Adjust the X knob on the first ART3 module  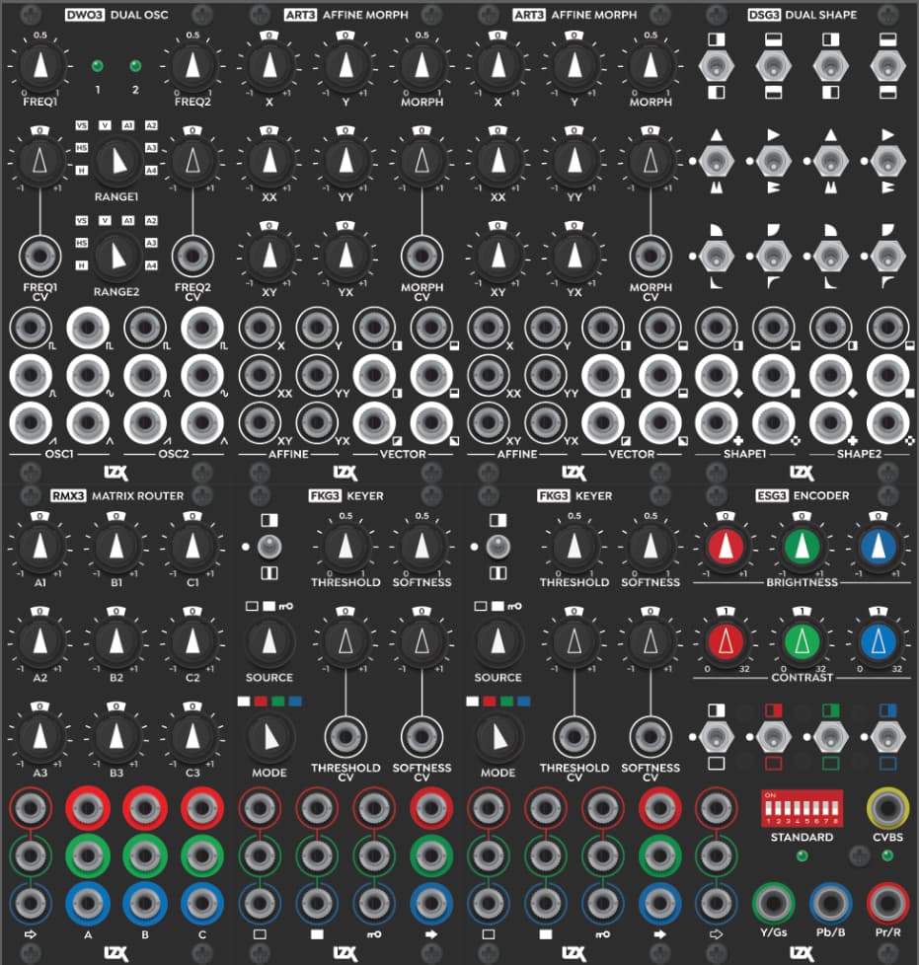click(x=269, y=66)
